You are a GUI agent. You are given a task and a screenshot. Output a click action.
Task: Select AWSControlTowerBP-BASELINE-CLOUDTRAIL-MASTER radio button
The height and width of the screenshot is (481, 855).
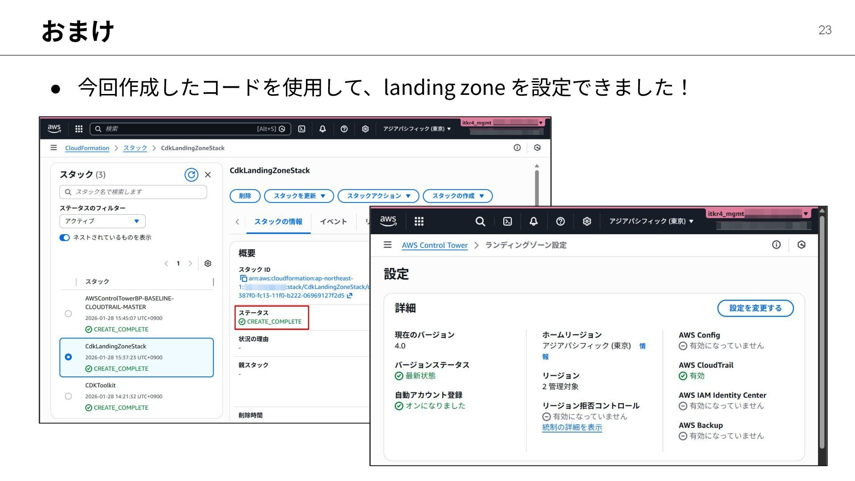68,314
